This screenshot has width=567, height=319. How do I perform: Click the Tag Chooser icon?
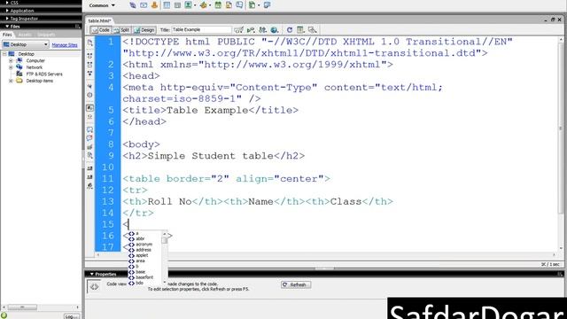coord(267,5)
